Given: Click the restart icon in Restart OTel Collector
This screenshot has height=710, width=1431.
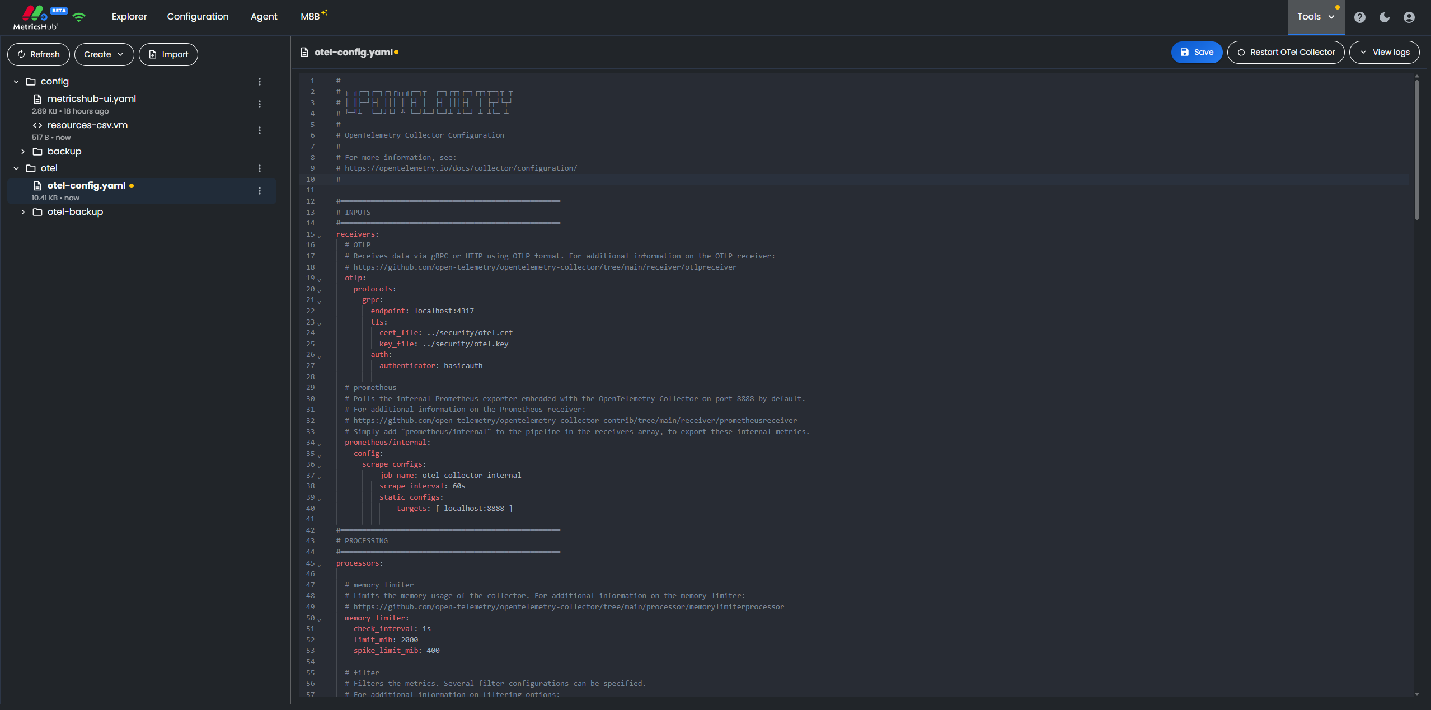Looking at the screenshot, I should (1241, 52).
